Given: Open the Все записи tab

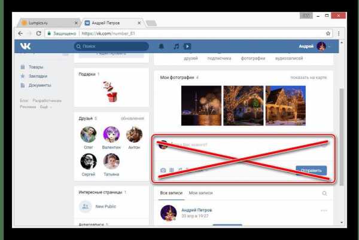Looking at the screenshot, I should (x=171, y=193).
